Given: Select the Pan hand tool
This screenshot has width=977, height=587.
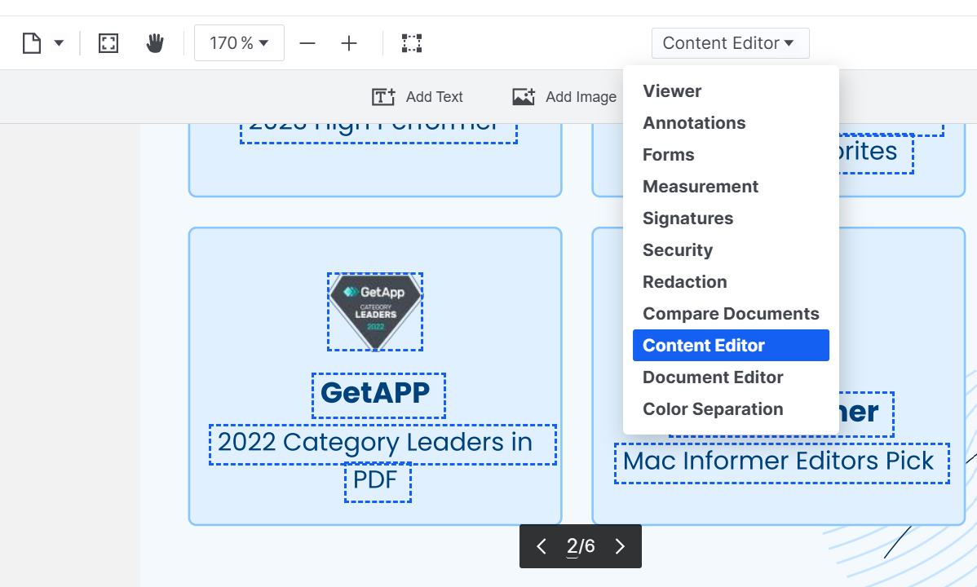Looking at the screenshot, I should (155, 44).
